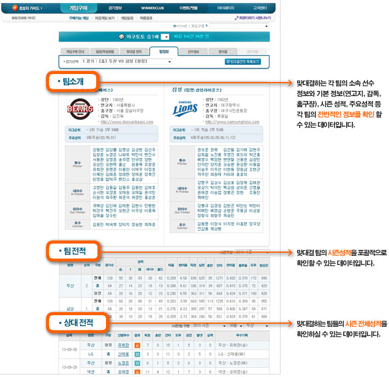Click the 13-09-30 date cell
This screenshot has width=389, height=377.
(69, 349)
